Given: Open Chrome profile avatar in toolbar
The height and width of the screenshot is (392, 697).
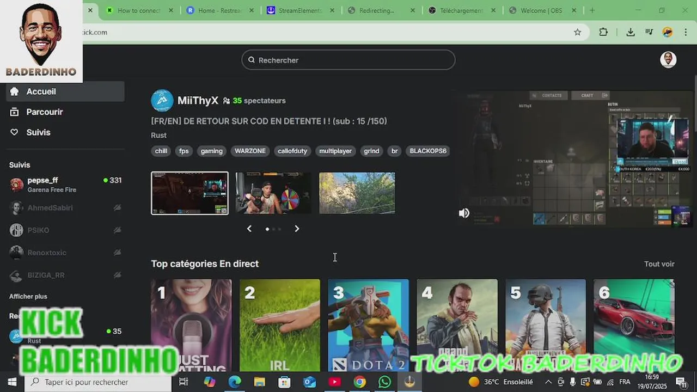Looking at the screenshot, I should tap(668, 32).
